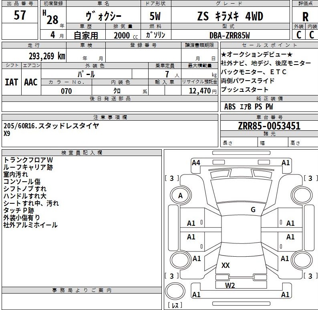The width and height of the screenshot is (318, 310).
Task: Select the リサイクル預託金 header
Action: (199, 82)
